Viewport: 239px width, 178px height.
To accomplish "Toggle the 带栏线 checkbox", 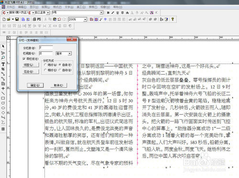I will 24,59.
